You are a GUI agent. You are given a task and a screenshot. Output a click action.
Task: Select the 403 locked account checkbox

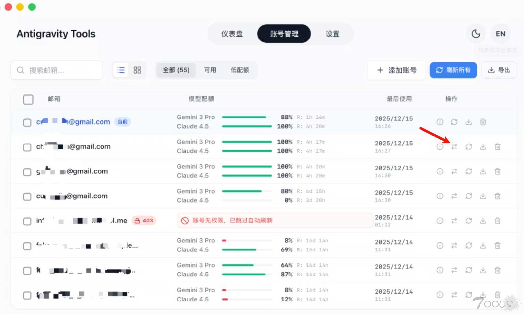pos(27,221)
